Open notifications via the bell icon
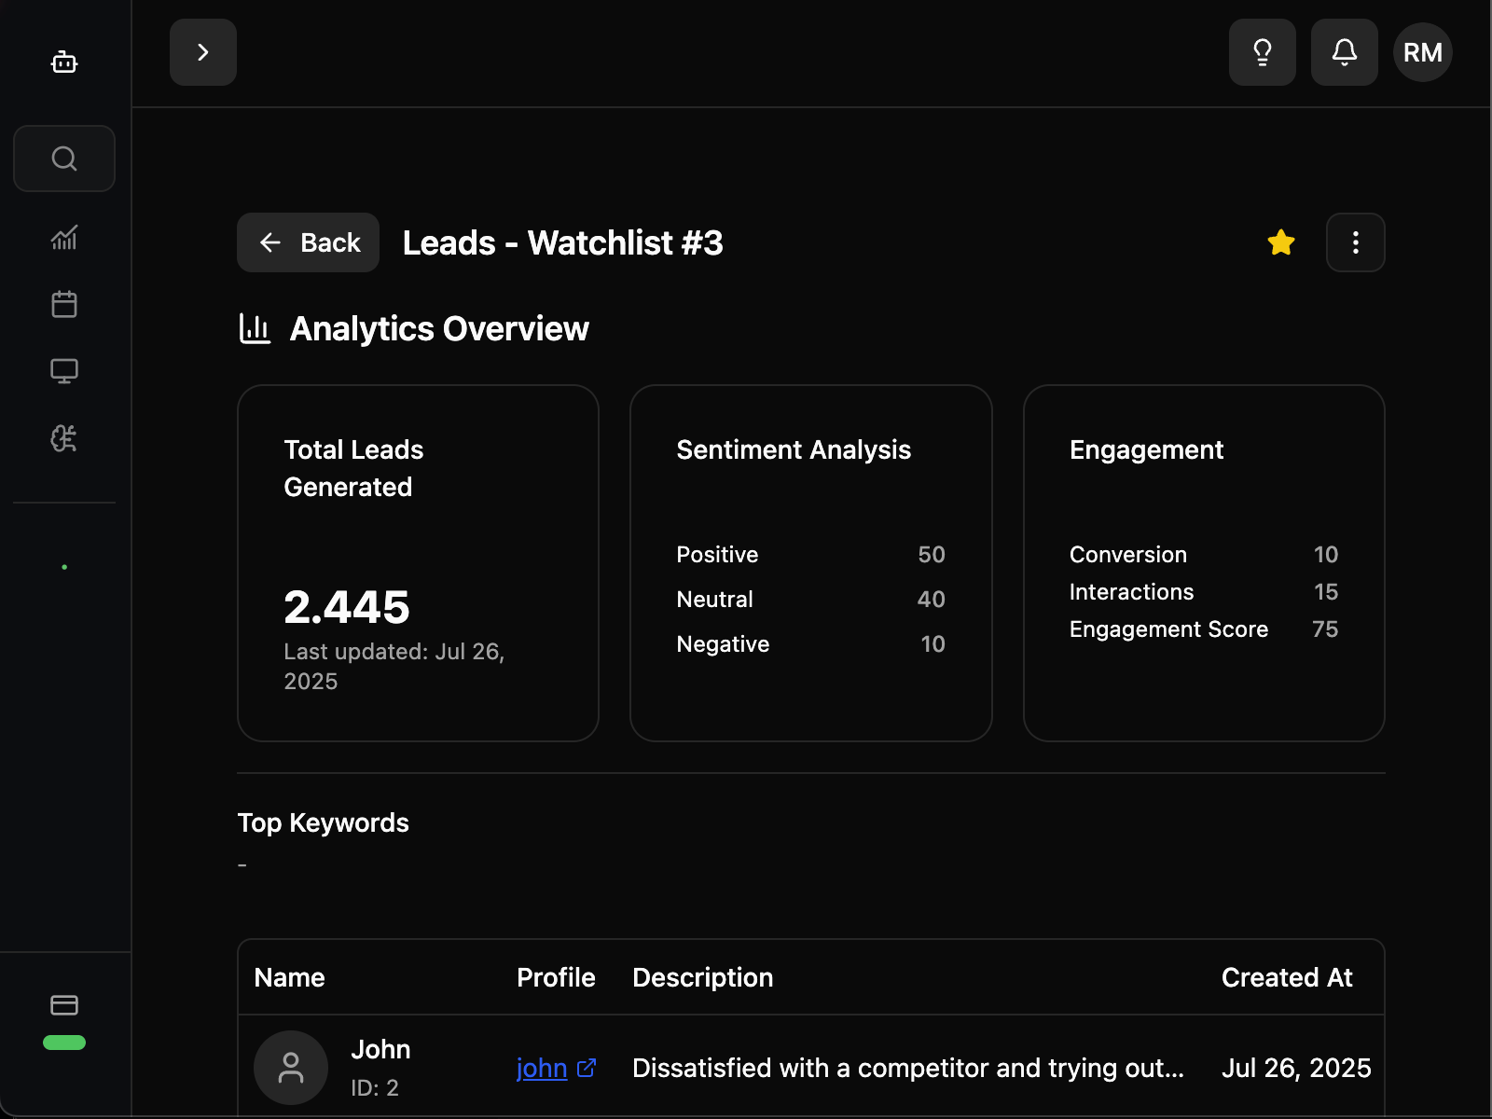 (x=1344, y=52)
